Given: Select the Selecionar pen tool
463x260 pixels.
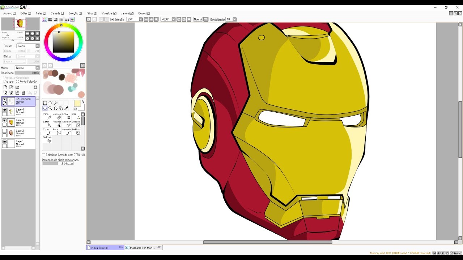Looking at the screenshot, I should pyautogui.click(x=67, y=124).
